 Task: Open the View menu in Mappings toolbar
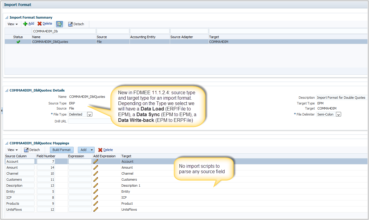pyautogui.click(x=13, y=150)
